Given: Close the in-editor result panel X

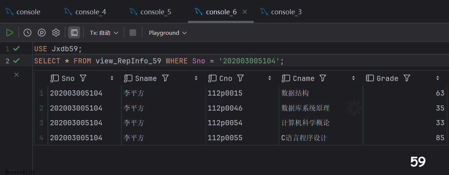Looking at the screenshot, I should pos(16,75).
